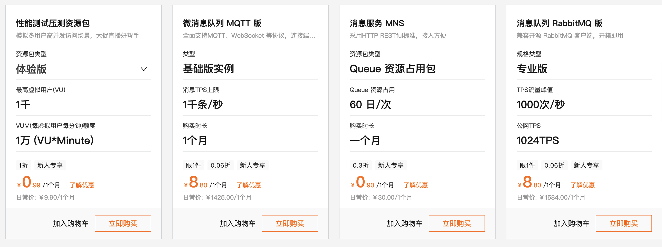Select the 消息服务 MNS card title
The width and height of the screenshot is (662, 247).
pyautogui.click(x=377, y=23)
